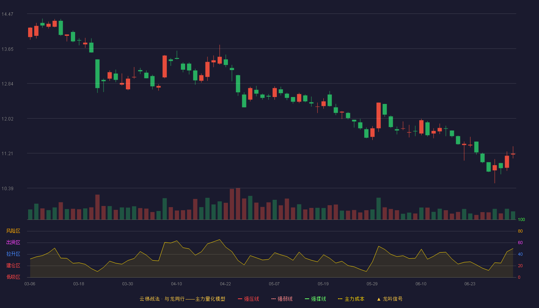The width and height of the screenshot is (539, 308).
Task: Click the 100 indicator scale value
Action: (521, 220)
